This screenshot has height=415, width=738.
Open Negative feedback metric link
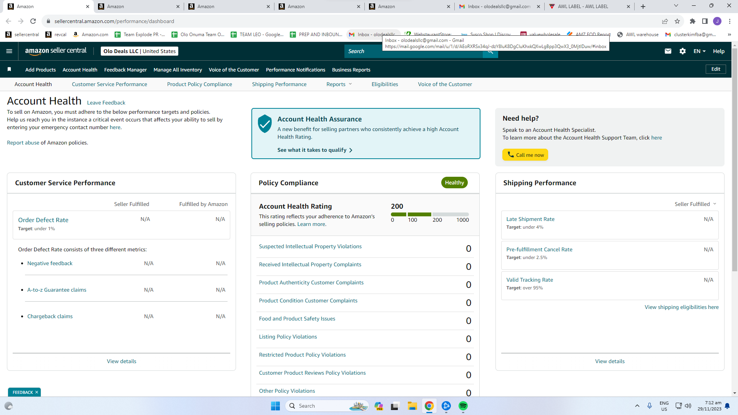tap(50, 263)
